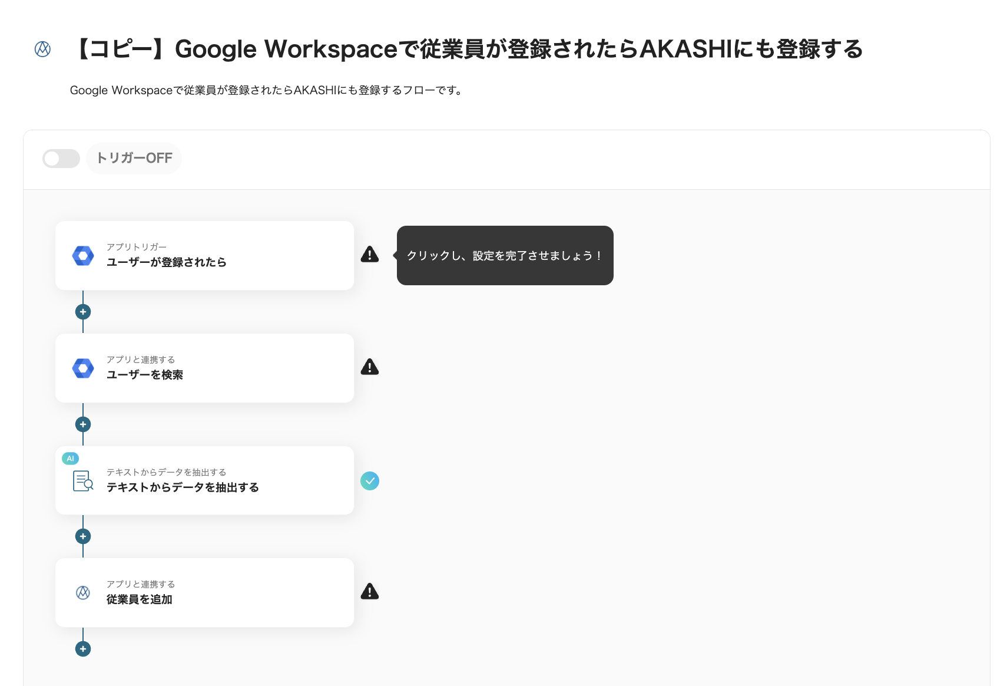Add a step after 従業員を追加
Viewport: 1007px width, 686px height.
tap(83, 649)
